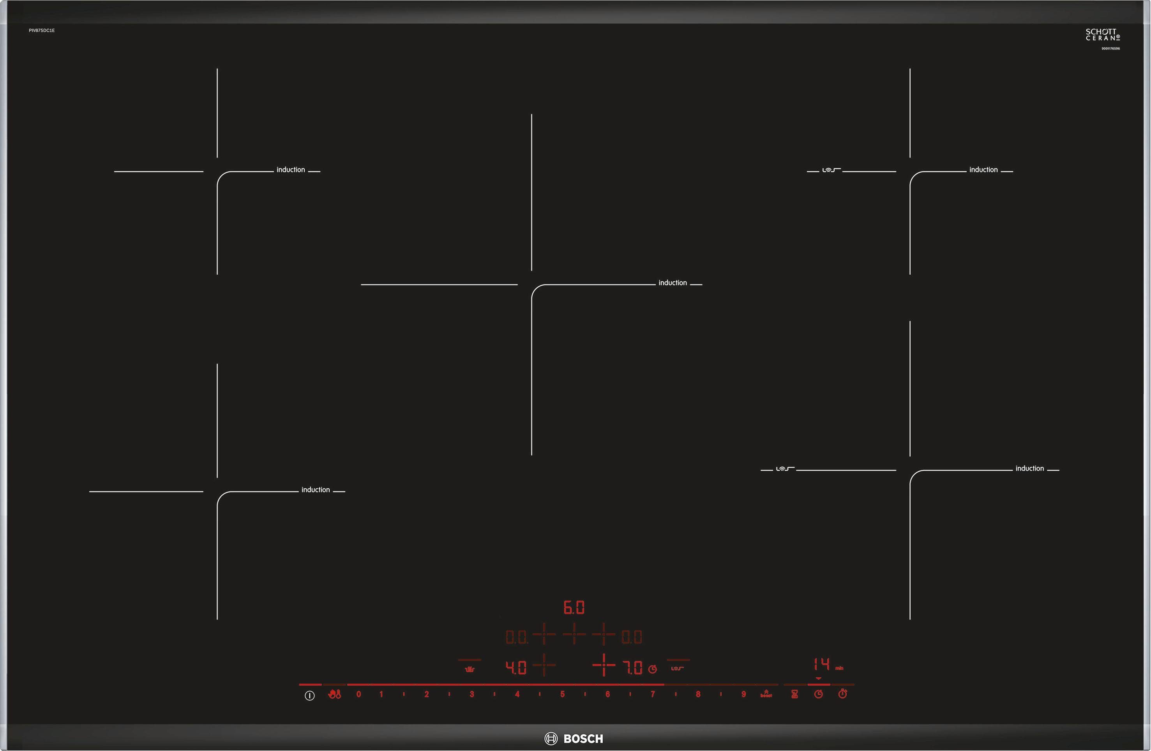The height and width of the screenshot is (751, 1151).
Task: Tap the hourglass kitchen timer icon
Action: [x=794, y=694]
